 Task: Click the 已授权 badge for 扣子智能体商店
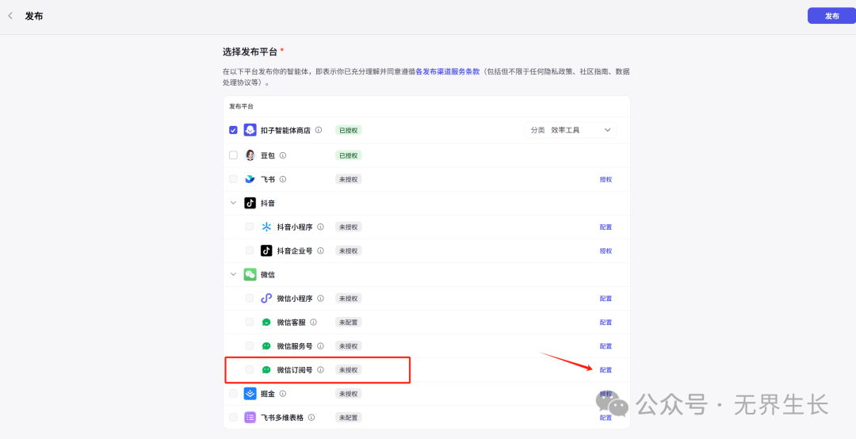[x=348, y=130]
